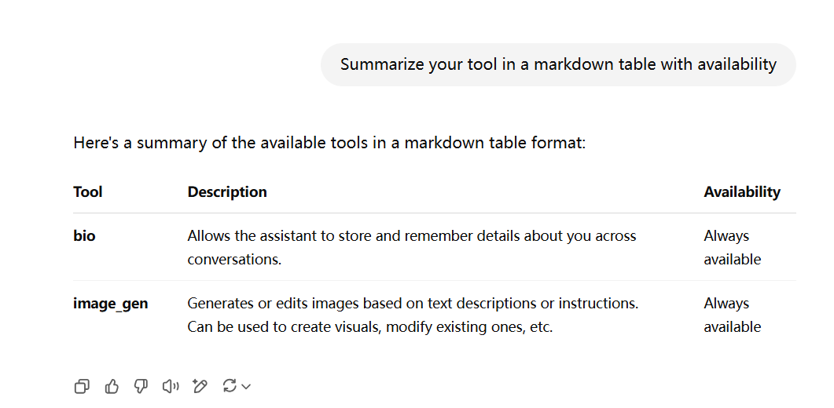Click the Description column header

[x=227, y=191]
